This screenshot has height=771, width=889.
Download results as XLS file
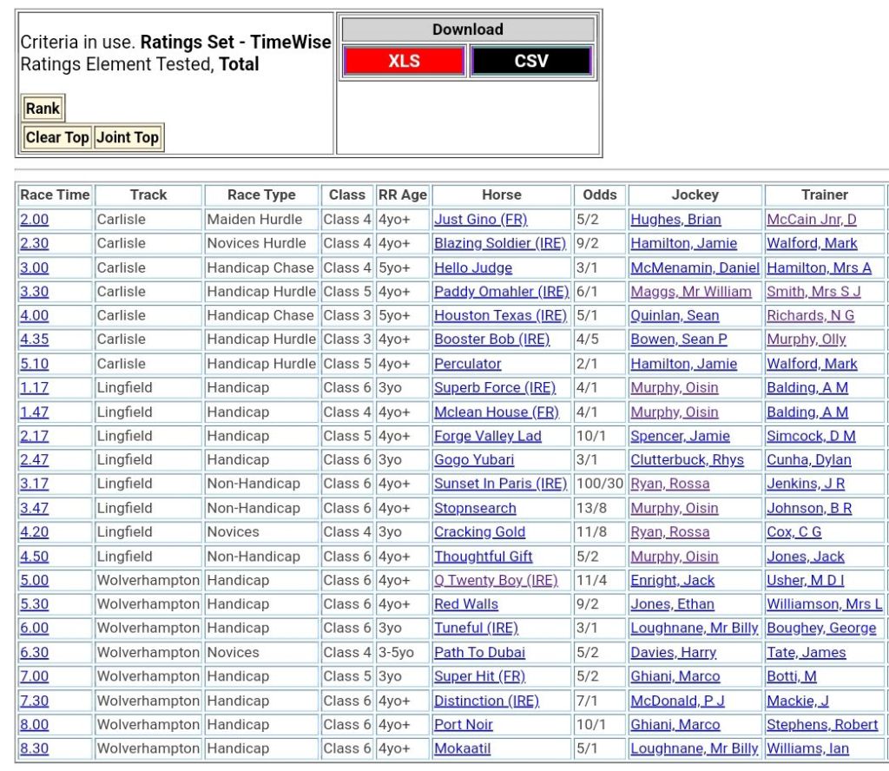404,62
